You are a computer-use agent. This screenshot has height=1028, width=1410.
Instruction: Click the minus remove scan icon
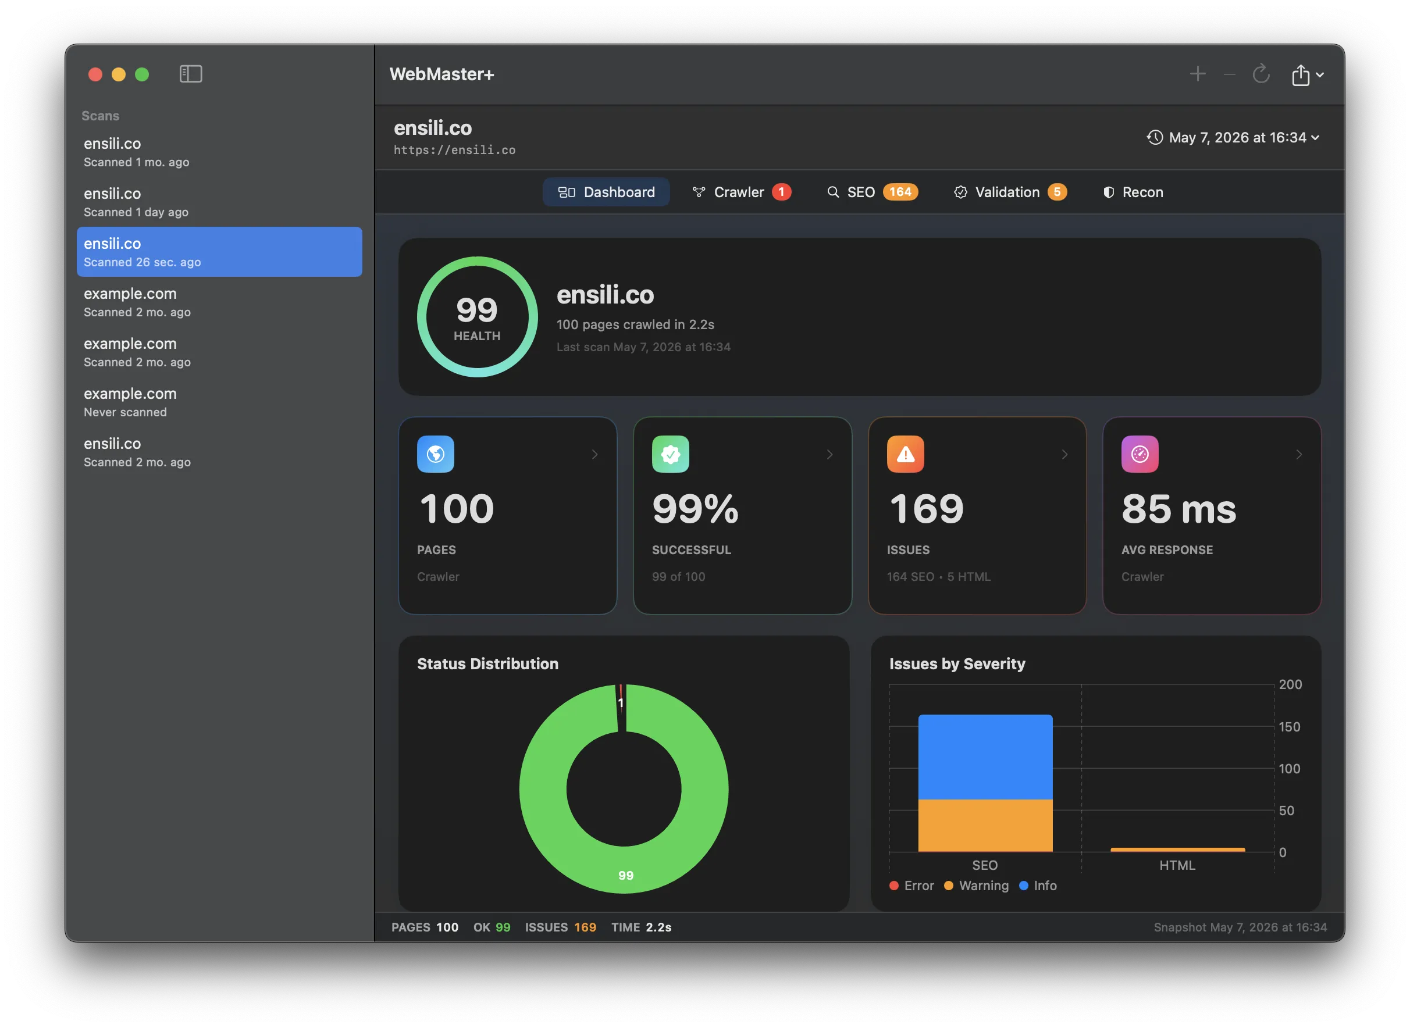coord(1229,74)
